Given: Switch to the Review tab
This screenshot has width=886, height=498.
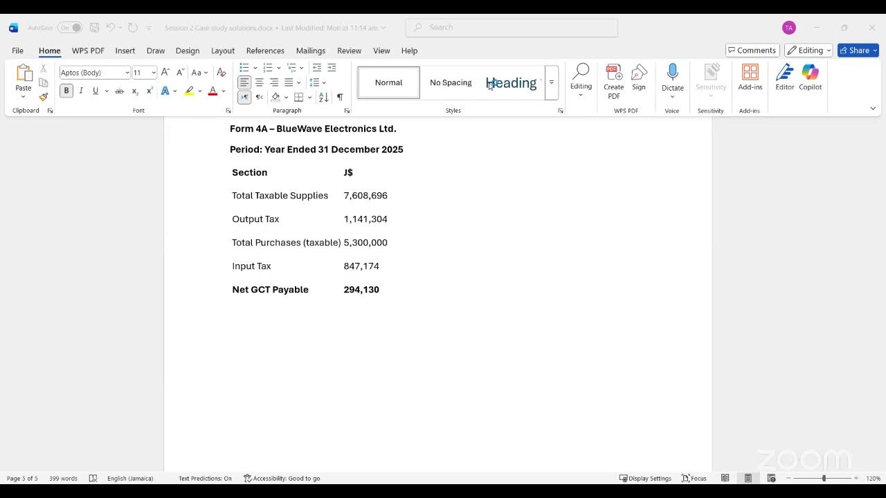Looking at the screenshot, I should point(349,50).
